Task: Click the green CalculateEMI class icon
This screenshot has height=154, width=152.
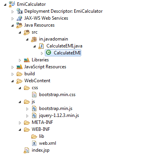Action: 49,52
